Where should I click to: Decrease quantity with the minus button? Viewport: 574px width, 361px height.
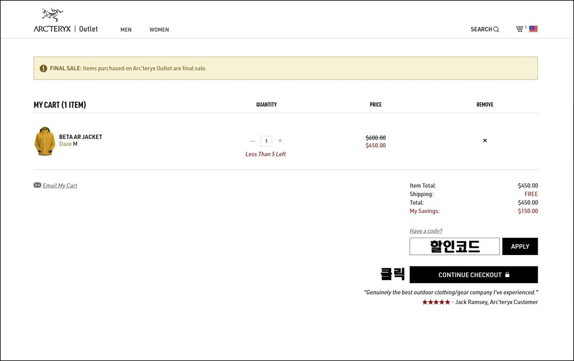[x=252, y=141]
